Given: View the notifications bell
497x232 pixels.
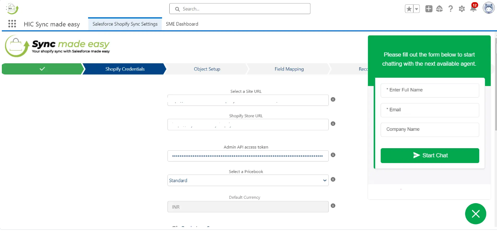Looking at the screenshot, I should 473,9.
